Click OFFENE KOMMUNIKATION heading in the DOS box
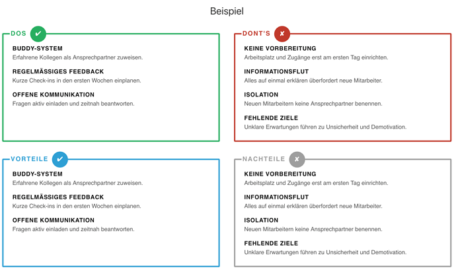 pyautogui.click(x=54, y=94)
